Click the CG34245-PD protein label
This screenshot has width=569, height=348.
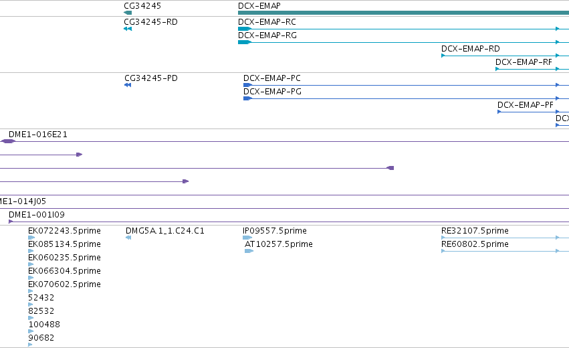(x=151, y=78)
